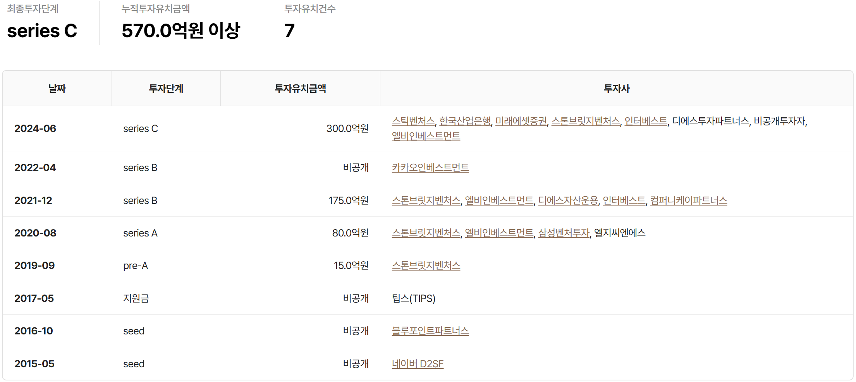Open the 스틱벤처스 investor link
Screen dimensions: 856x382
413,121
